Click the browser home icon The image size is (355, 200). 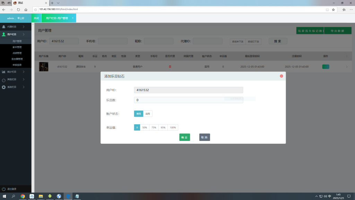coord(26,10)
